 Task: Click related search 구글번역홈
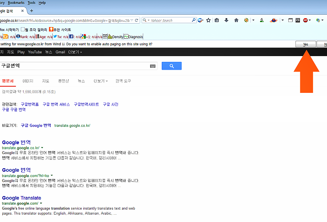click(30, 104)
